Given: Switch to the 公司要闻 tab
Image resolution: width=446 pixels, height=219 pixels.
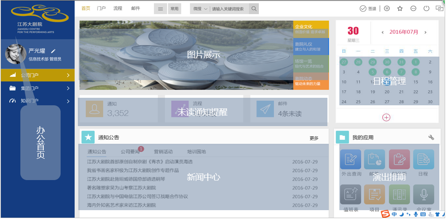Looking at the screenshot, I should [x=130, y=152].
